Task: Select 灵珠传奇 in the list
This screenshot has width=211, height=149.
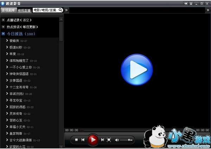Action: (x=16, y=114)
